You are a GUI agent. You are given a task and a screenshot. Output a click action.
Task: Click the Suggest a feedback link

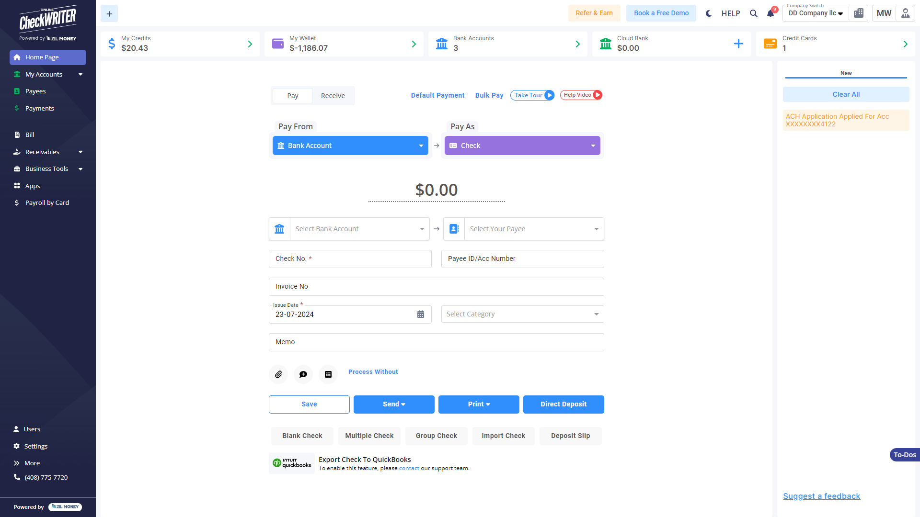tap(821, 496)
